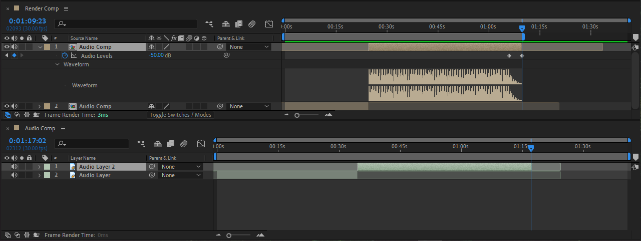Click Audio Levels expression pick whip
Screen dimensions: 641x241
click(226, 55)
